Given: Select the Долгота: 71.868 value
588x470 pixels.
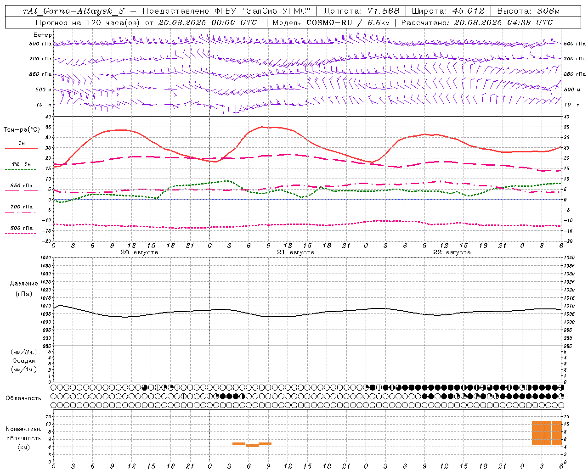Looking at the screenshot, I should tap(362, 11).
